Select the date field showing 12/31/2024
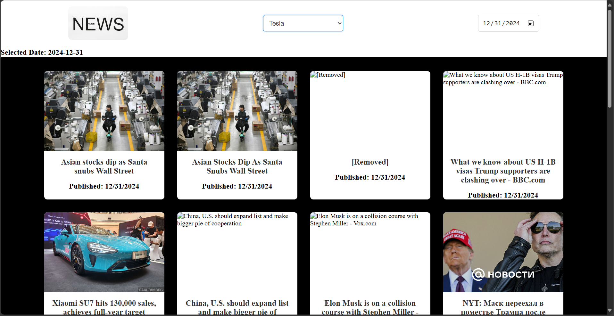Screen dimensions: 614x316 pyautogui.click(x=508, y=23)
